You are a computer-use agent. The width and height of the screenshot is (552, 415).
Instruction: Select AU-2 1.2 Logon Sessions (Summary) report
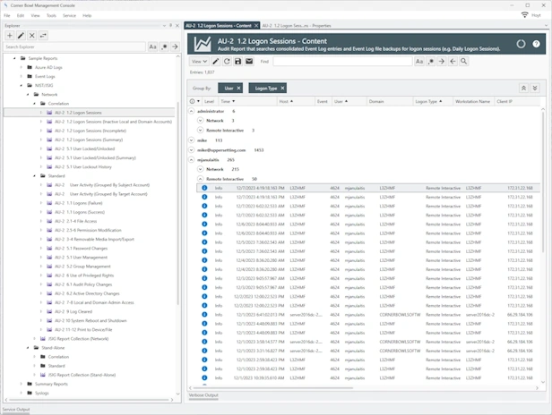89,140
